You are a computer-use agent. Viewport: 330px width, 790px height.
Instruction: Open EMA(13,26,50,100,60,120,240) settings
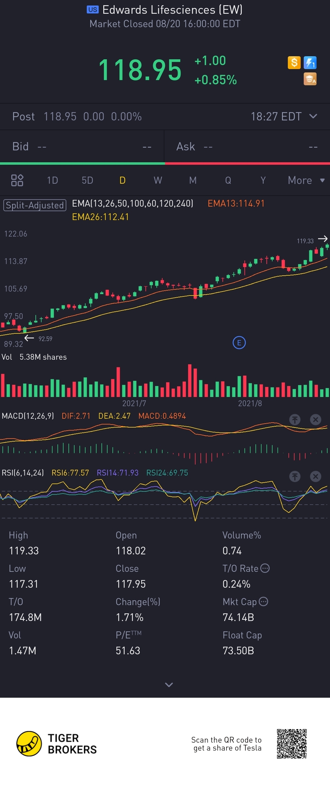coord(133,203)
